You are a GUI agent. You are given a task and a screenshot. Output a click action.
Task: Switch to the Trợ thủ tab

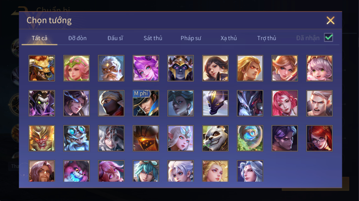pyautogui.click(x=266, y=38)
